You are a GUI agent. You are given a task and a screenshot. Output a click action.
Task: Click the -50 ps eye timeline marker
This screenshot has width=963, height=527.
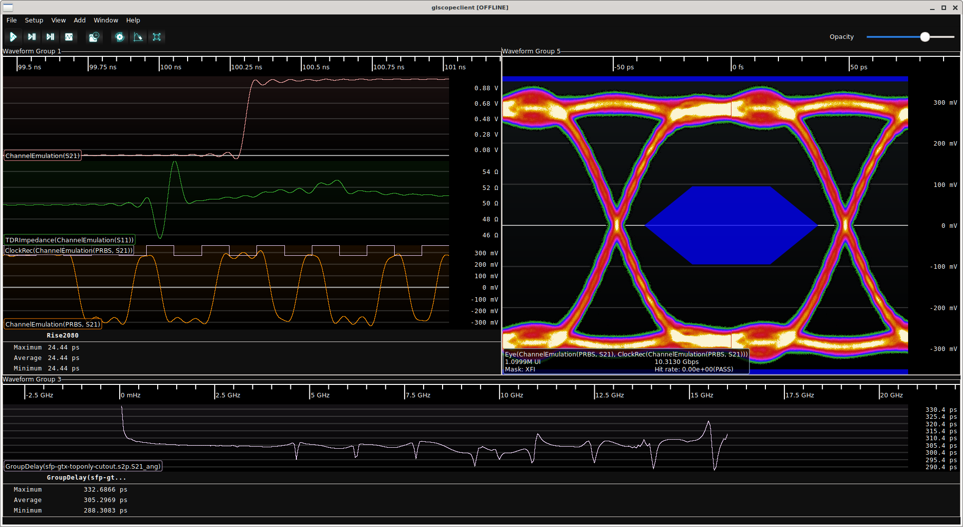(x=624, y=67)
